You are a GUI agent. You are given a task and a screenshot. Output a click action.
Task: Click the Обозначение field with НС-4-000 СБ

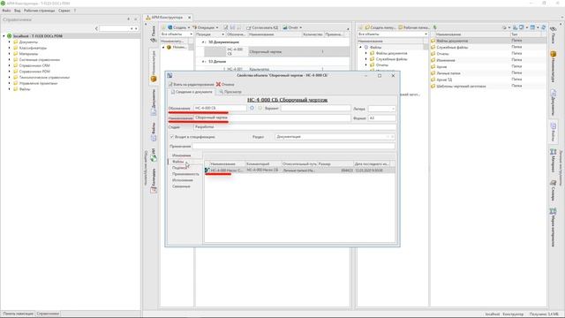(220, 108)
